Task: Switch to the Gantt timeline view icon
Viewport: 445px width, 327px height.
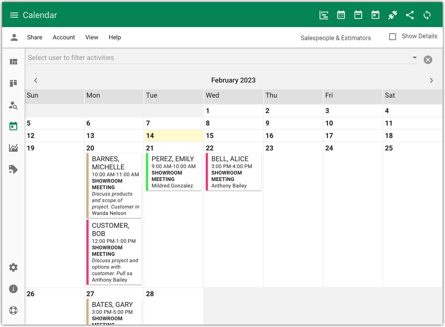Action: 324,15
